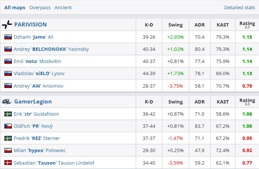This screenshot has width=259, height=169.
Task: Click the Swedish flag beside ztr
Action: coord(8,114)
